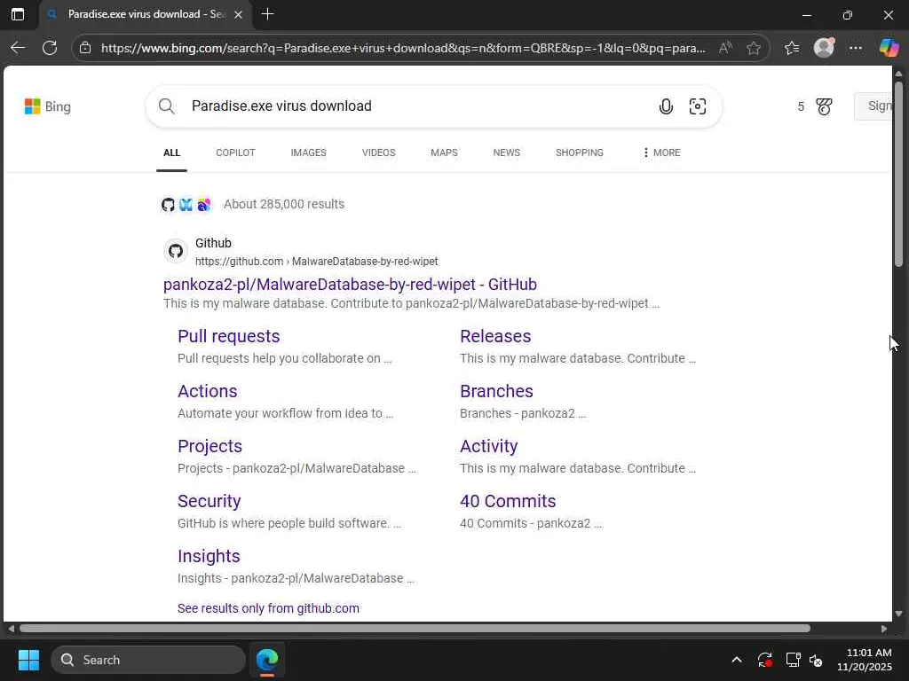Add page to favorites star icon
The height and width of the screenshot is (681, 909).
(x=753, y=48)
